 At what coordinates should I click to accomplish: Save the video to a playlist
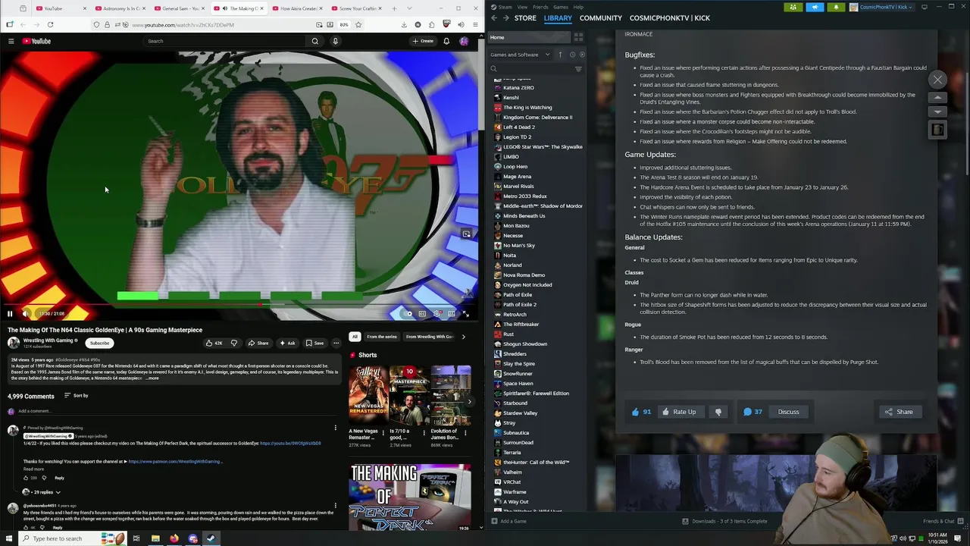click(x=314, y=343)
